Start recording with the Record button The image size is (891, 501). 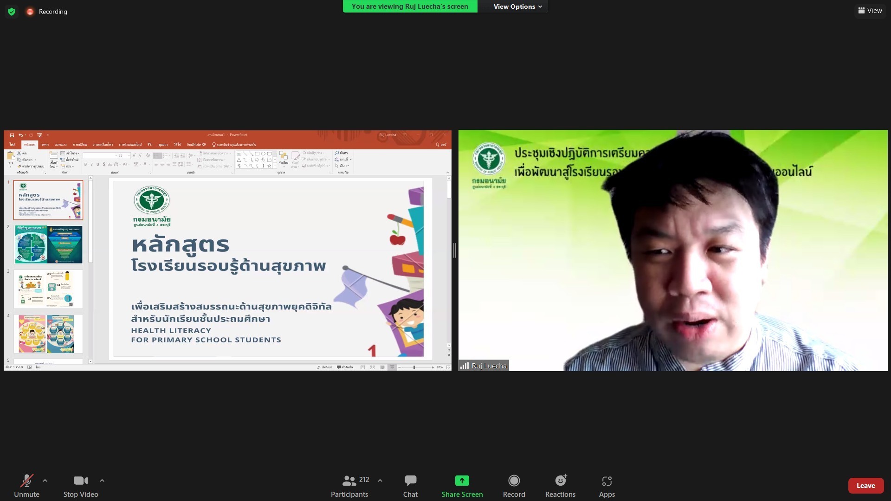click(x=514, y=486)
